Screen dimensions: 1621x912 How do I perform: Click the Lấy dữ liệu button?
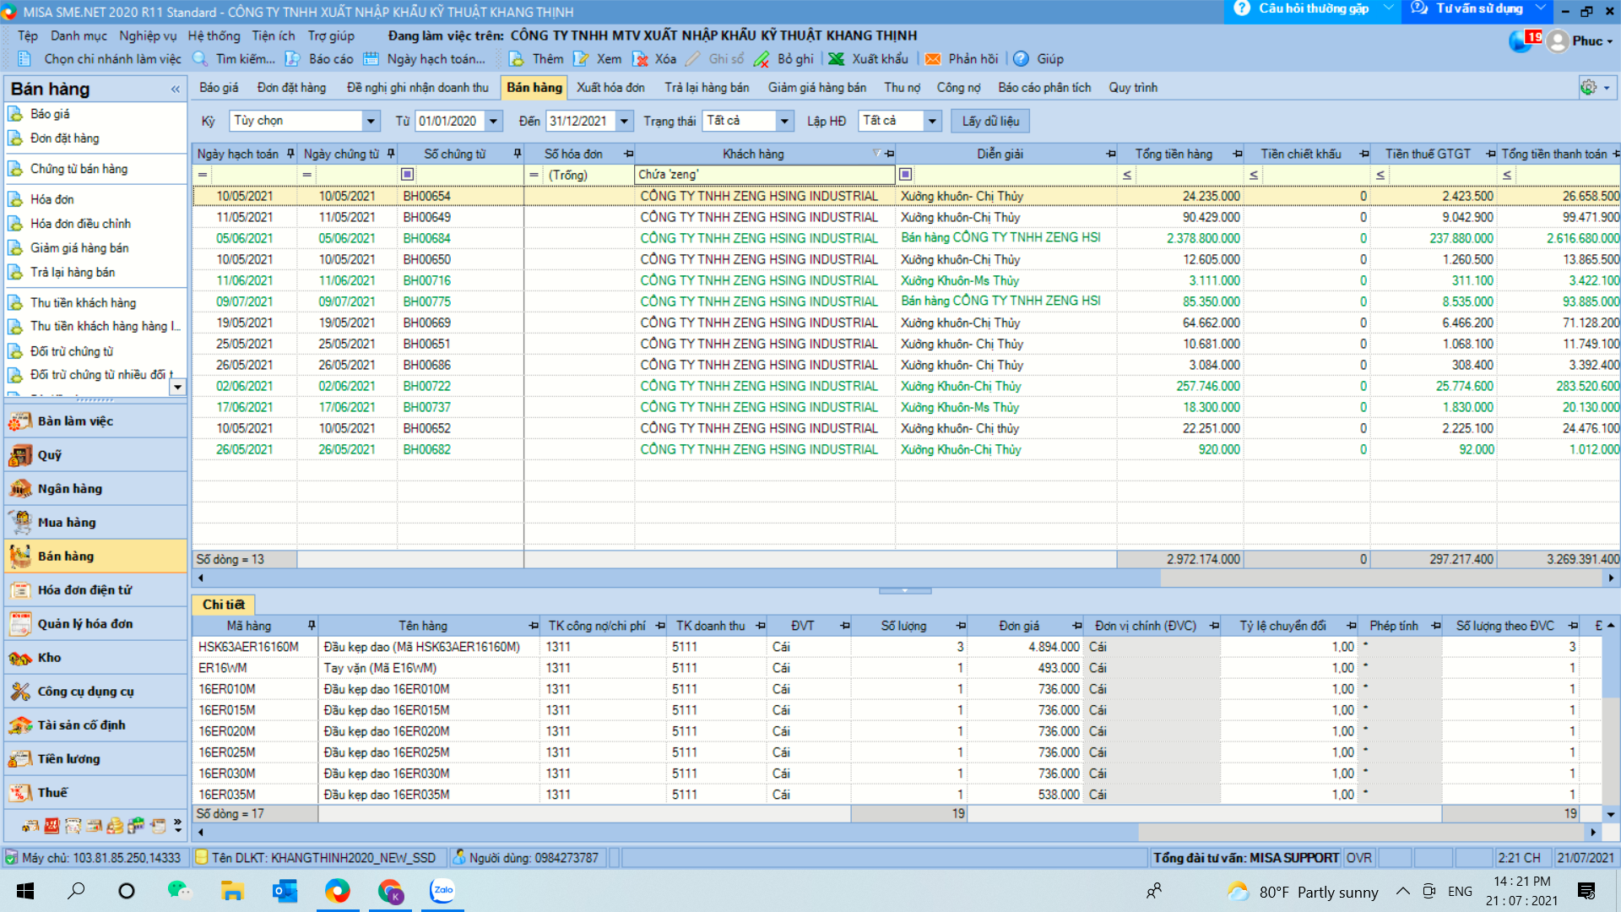point(990,121)
